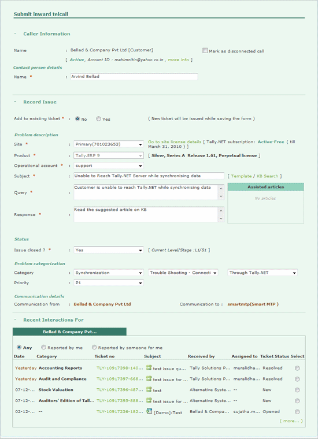Select the Accounting Reports ticket radio button
Viewport: 318px width, 439px height.
click(x=297, y=368)
